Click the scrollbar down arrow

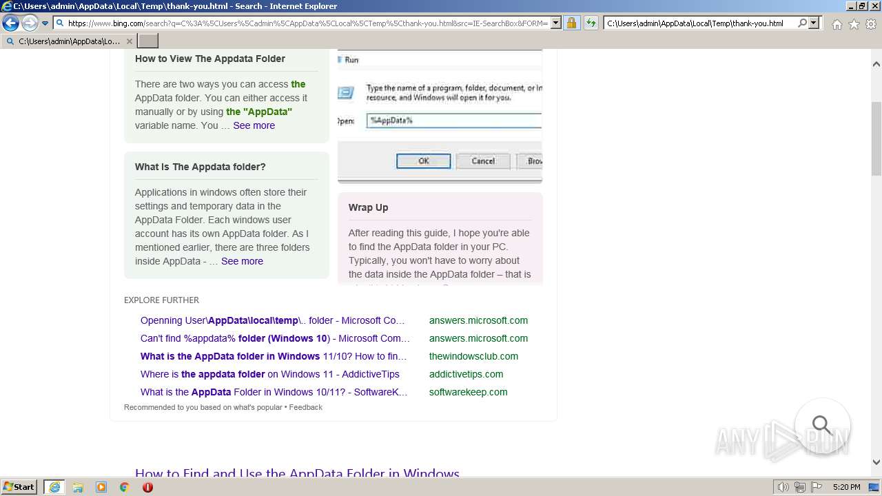coord(876,462)
